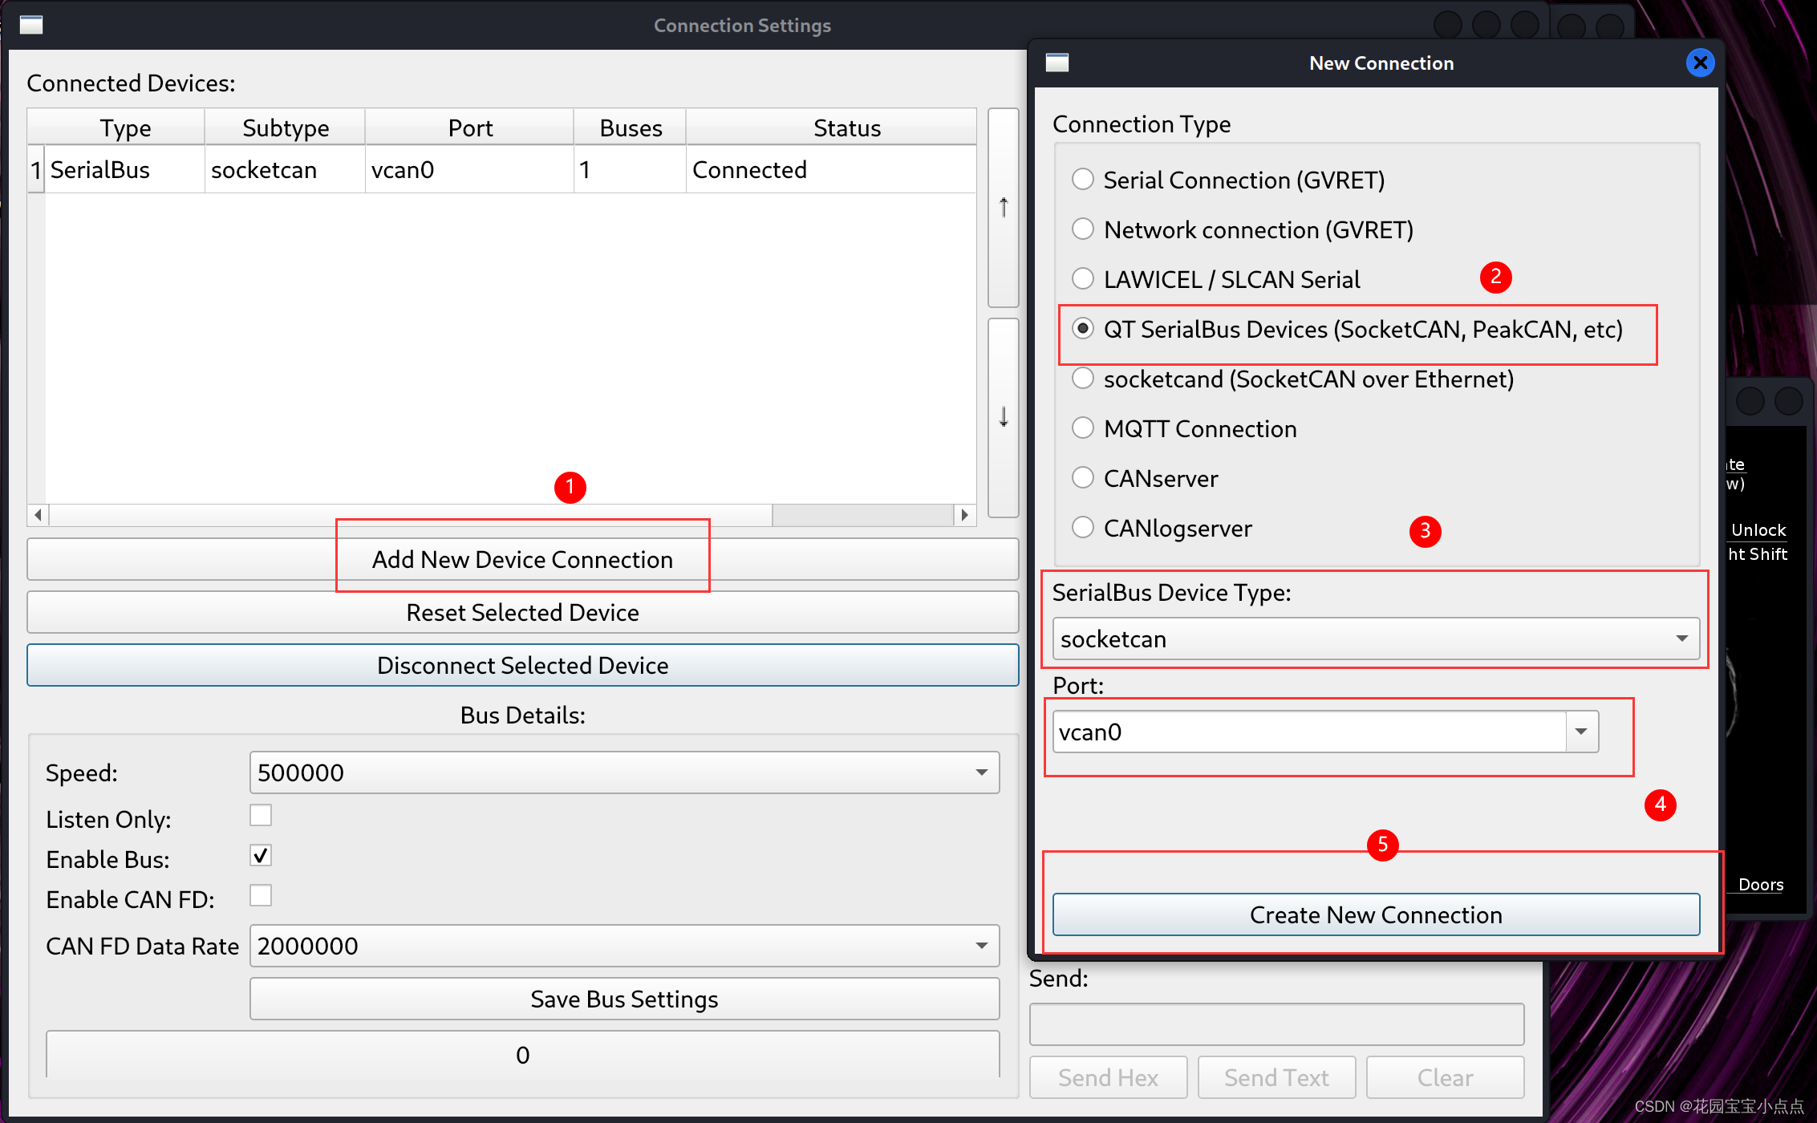Click the Connection Settings window menu icon

pos(31,25)
